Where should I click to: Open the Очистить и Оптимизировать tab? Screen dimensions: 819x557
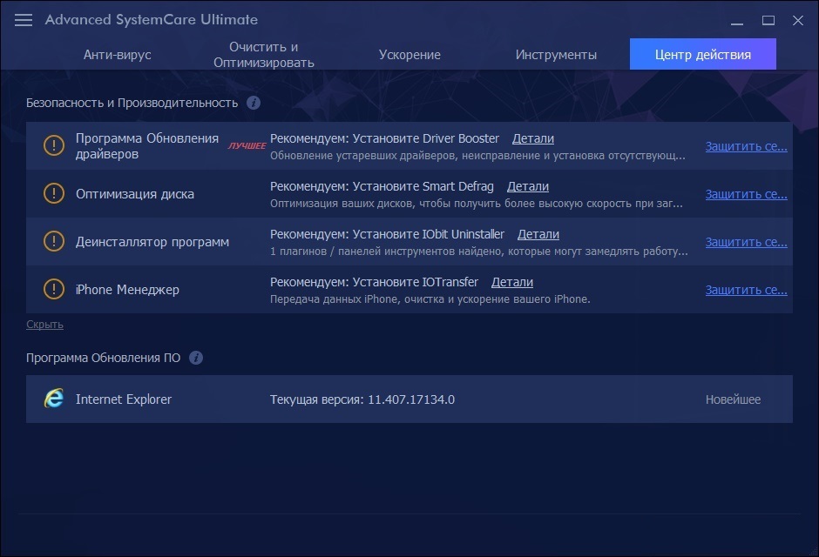[x=263, y=55]
